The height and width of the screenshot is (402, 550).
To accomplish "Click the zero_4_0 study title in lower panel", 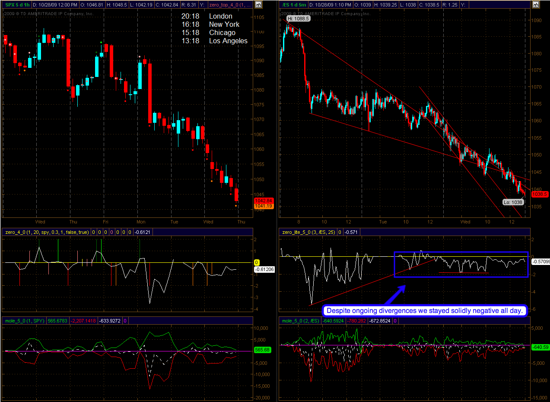I will point(46,232).
